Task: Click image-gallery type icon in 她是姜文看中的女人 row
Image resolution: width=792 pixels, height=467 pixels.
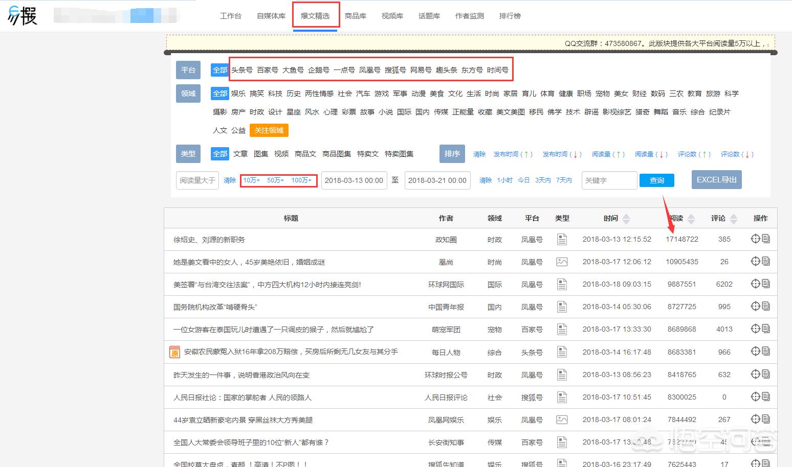Action: [x=562, y=262]
